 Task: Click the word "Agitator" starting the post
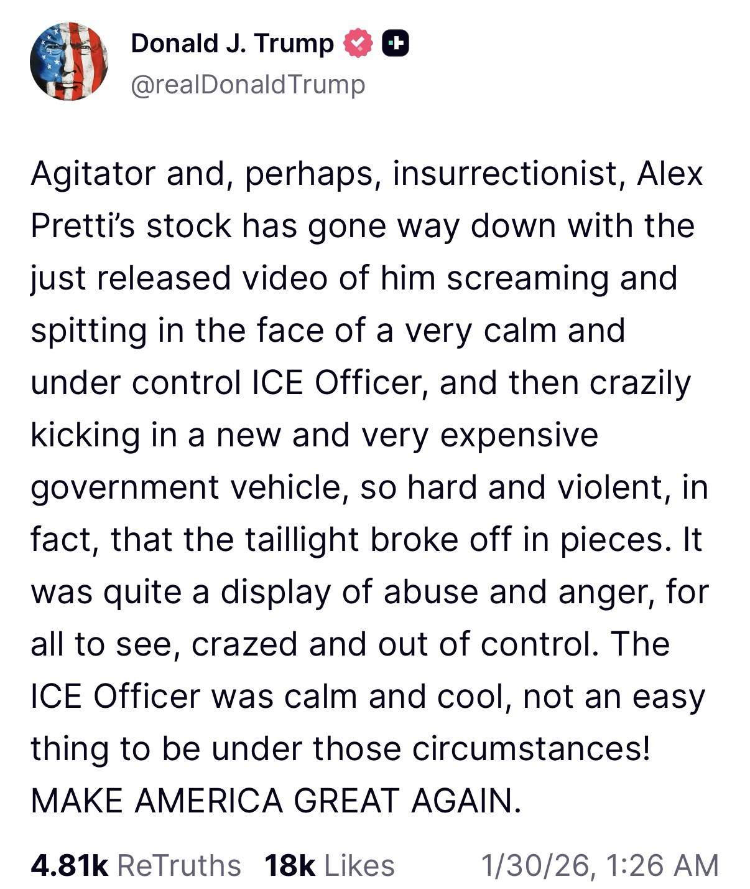93,174
